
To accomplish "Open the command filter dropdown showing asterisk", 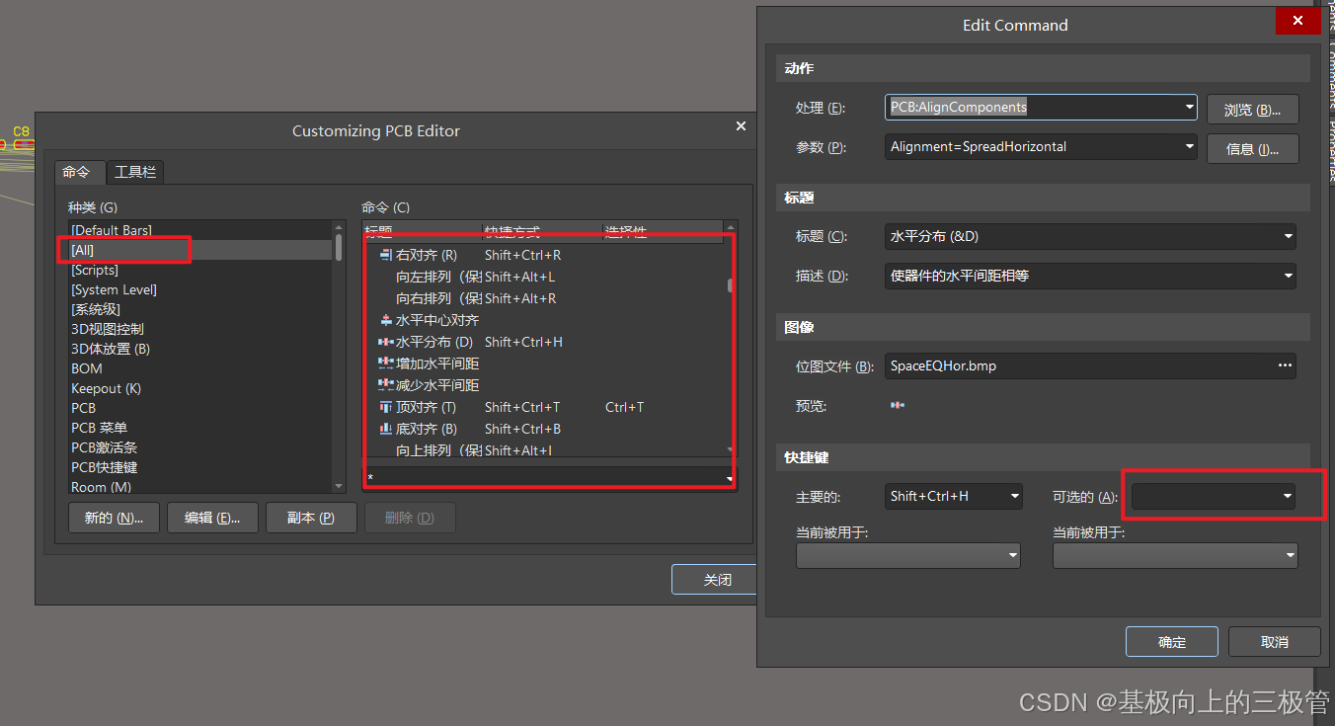I will click(x=730, y=478).
